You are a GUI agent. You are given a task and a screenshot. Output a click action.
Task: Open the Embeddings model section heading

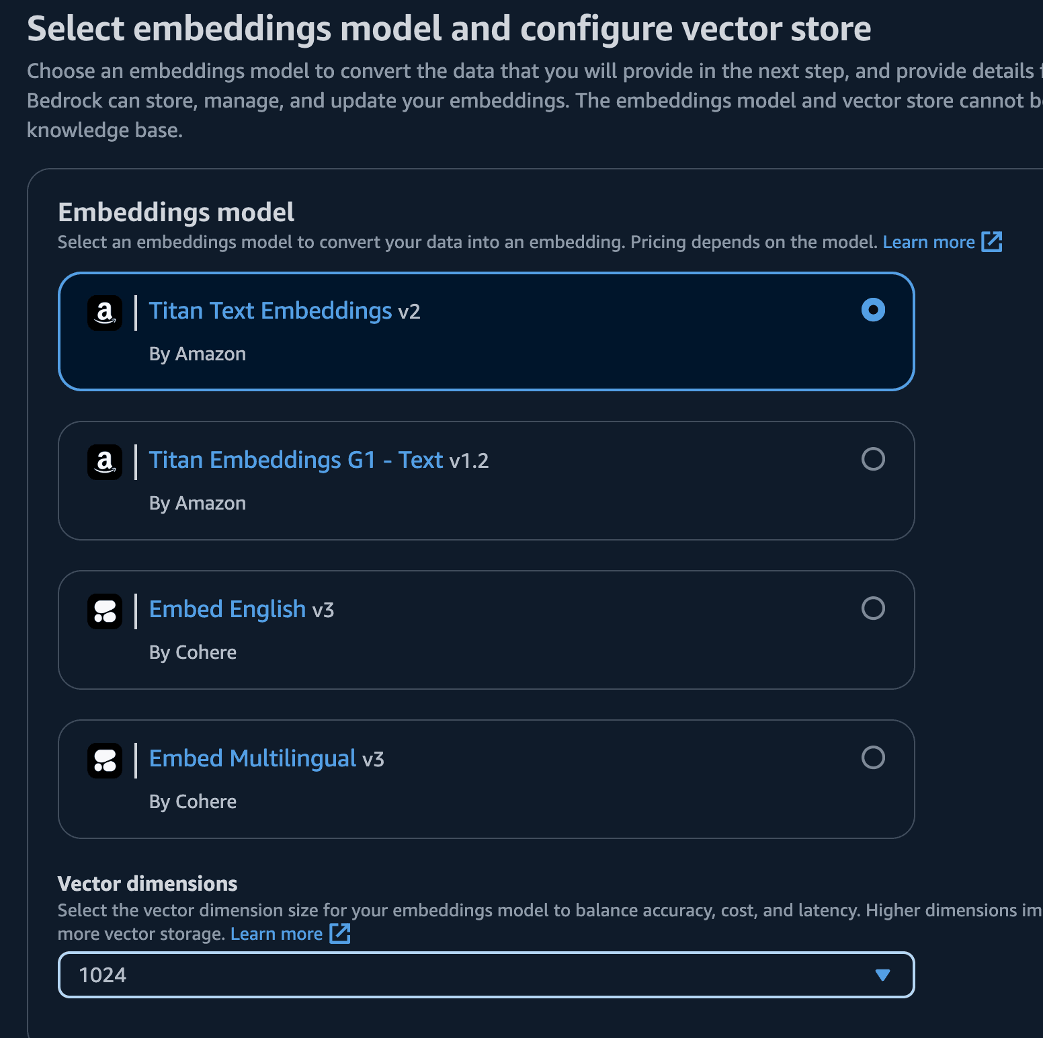(x=175, y=212)
